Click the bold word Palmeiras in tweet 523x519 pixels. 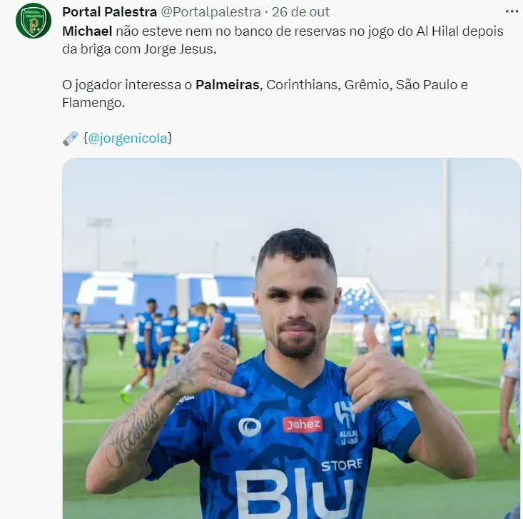227,85
